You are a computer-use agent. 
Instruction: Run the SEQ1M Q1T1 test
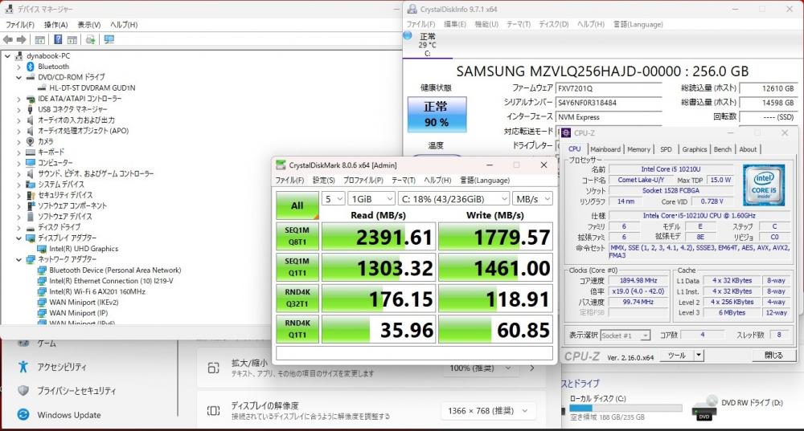point(297,266)
